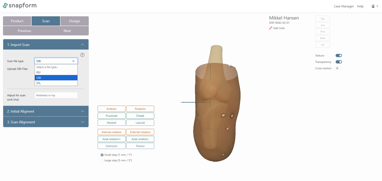Open Case Manager

344,6
